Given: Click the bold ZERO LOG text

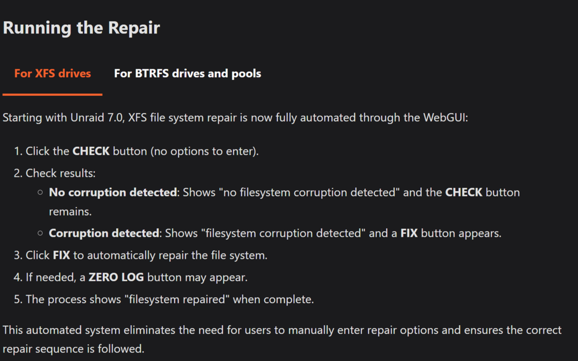Looking at the screenshot, I should 116,277.
